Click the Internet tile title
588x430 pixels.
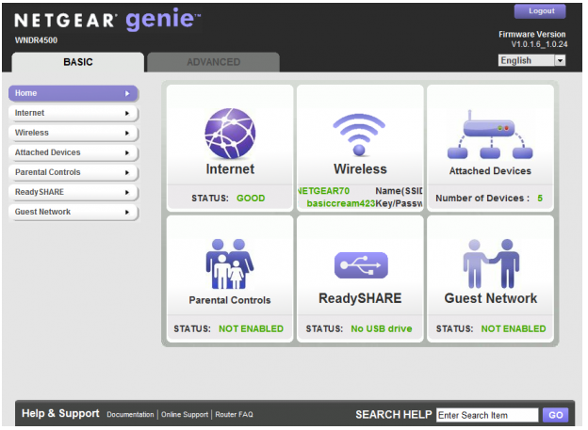tap(230, 169)
